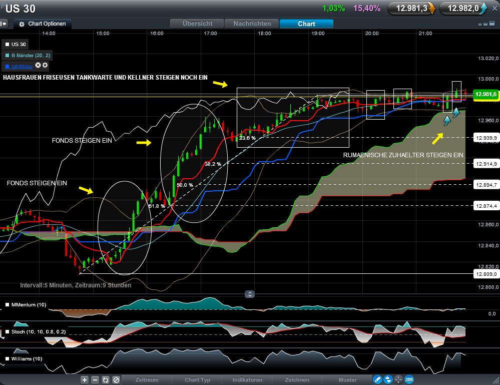Click the 12.809,0 price level label

click(486, 274)
